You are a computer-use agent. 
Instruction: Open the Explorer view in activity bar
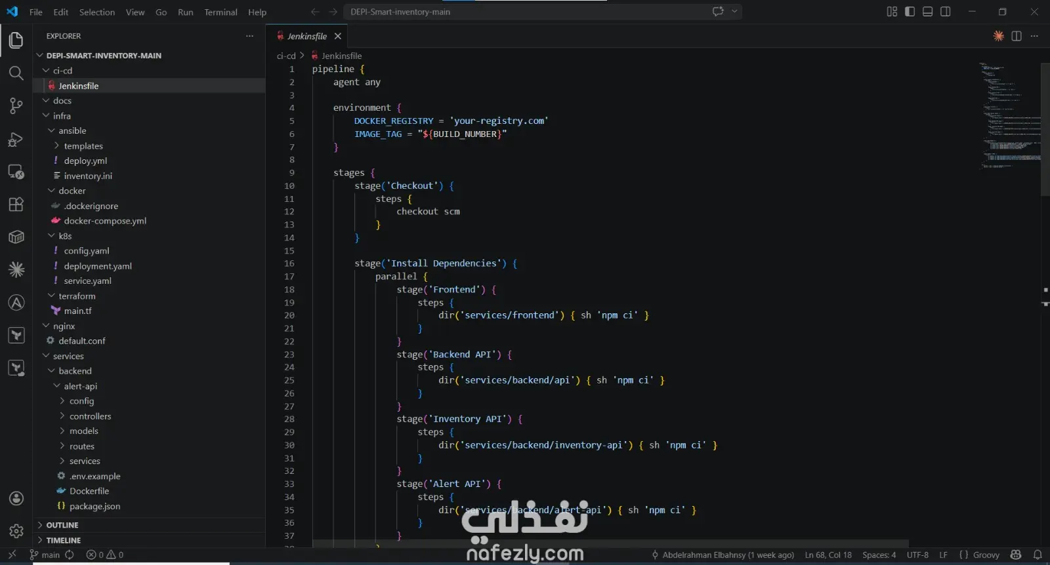click(16, 41)
